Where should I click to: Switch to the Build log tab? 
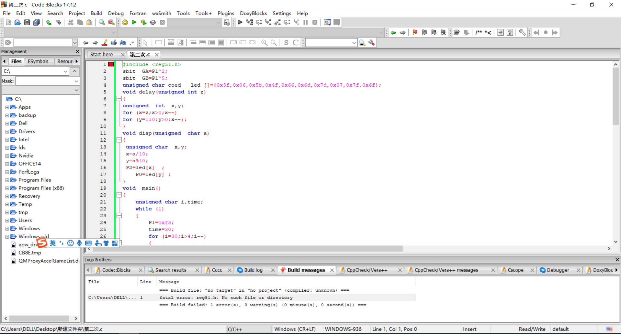253,270
